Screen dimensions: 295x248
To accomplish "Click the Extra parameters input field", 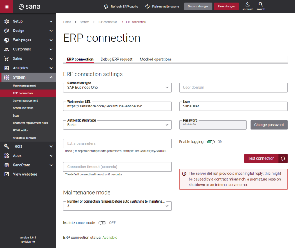I will (x=117, y=143).
